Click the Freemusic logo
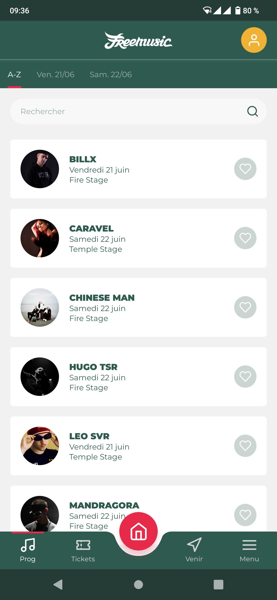The image size is (277, 600). click(138, 40)
